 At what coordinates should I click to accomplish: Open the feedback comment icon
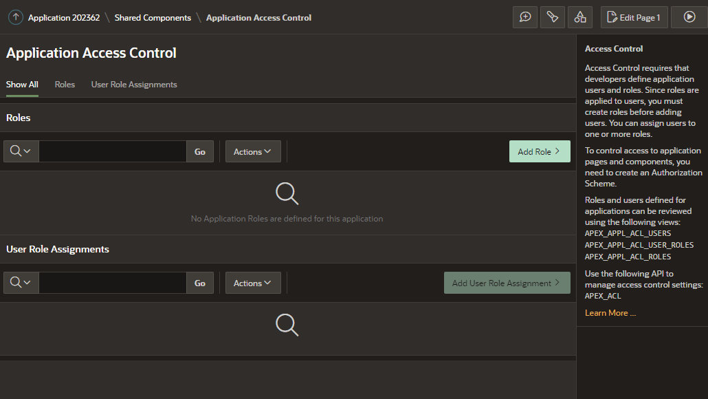(525, 17)
